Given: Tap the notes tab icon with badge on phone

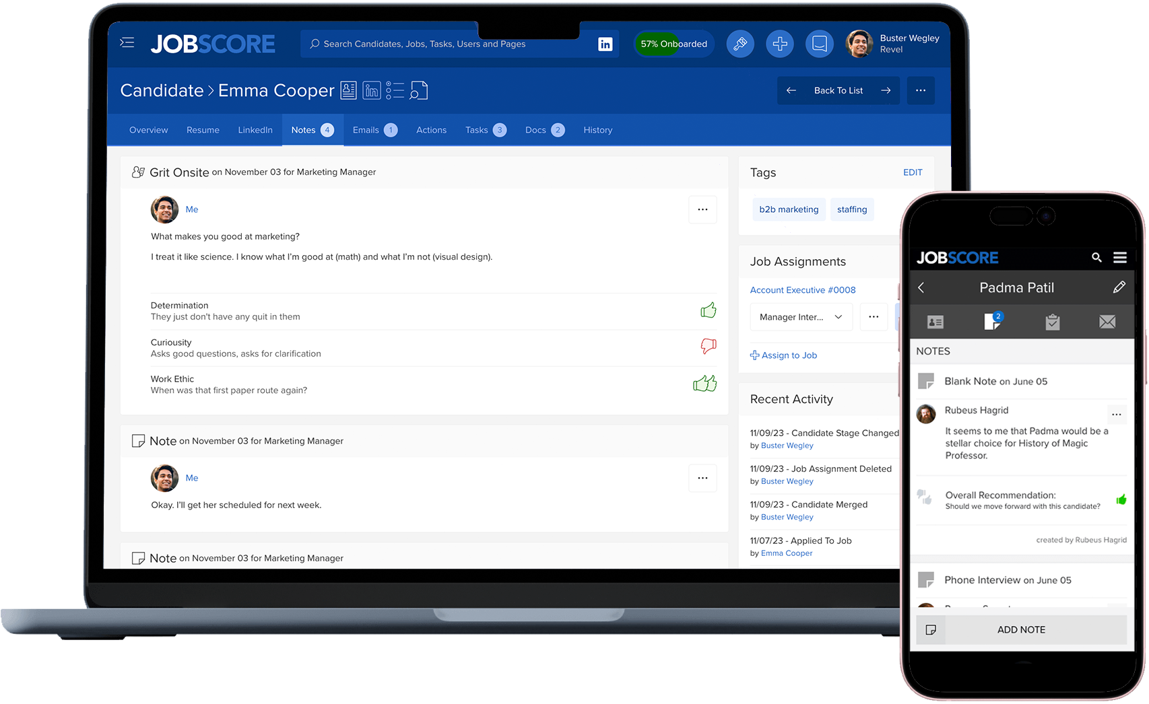Looking at the screenshot, I should (x=993, y=321).
